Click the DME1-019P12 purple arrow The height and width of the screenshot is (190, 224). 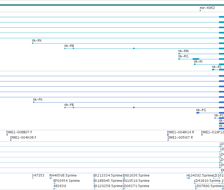point(202,135)
